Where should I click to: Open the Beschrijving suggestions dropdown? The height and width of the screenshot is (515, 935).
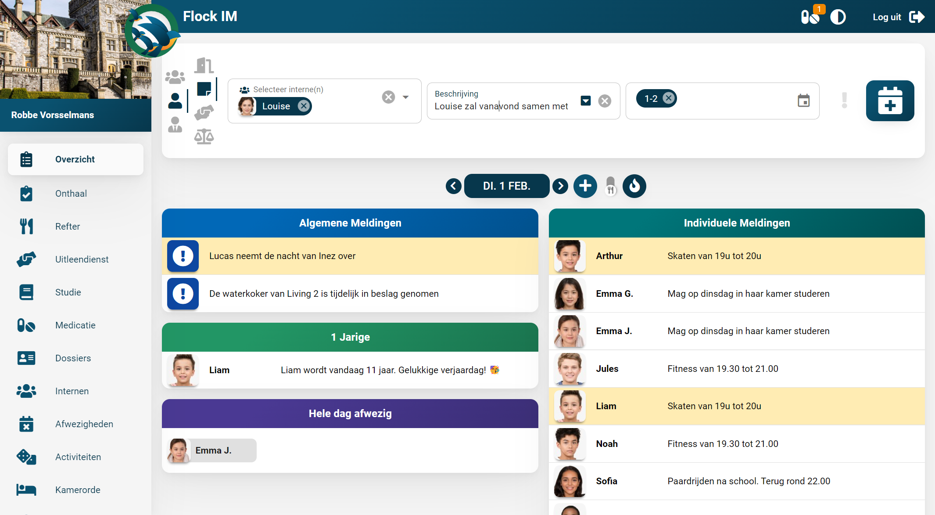tap(585, 101)
